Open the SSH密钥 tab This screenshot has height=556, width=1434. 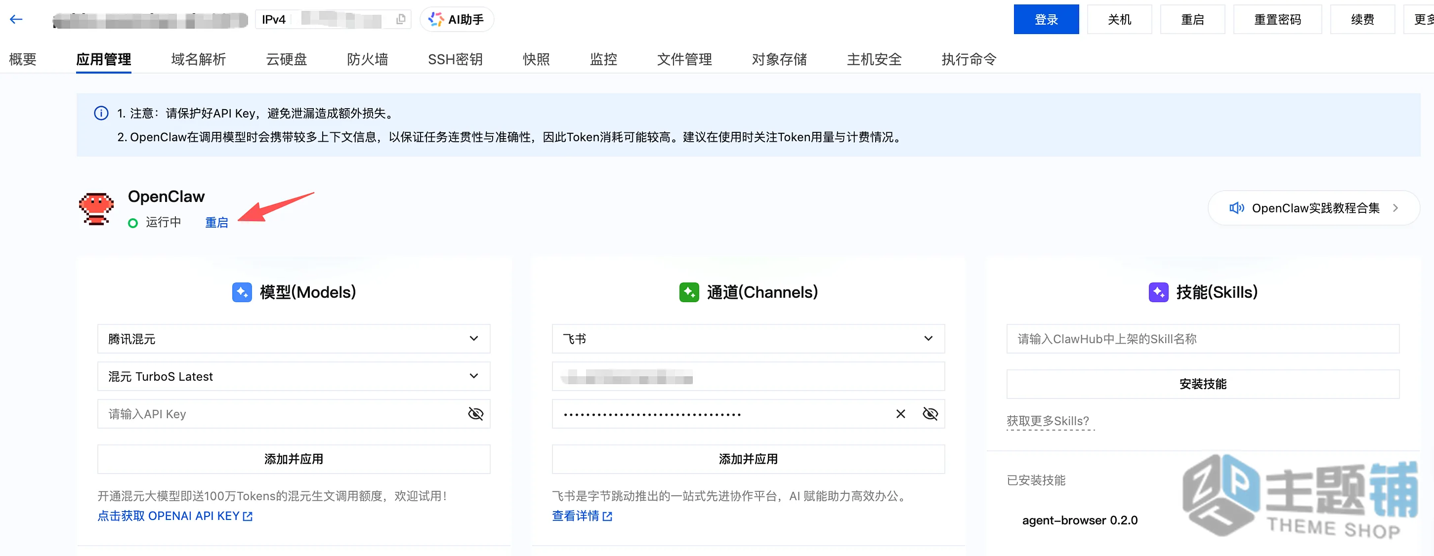pyautogui.click(x=455, y=59)
